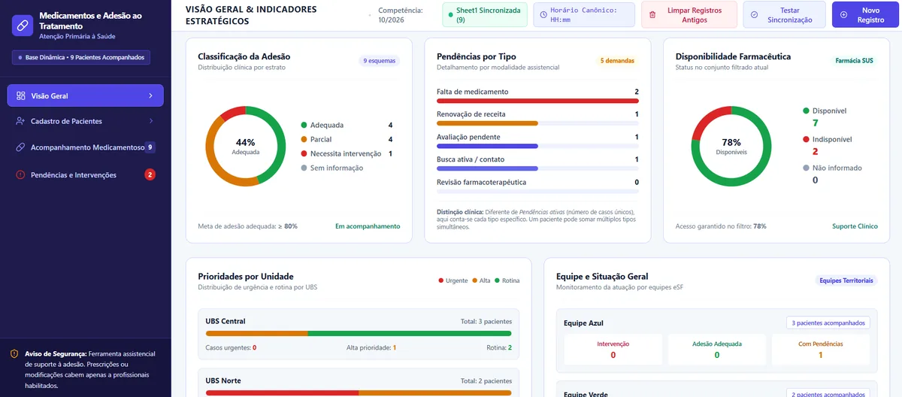Screen dimensions: 902x397
Task: Click Competência: 10/2026 text
Action: point(400,15)
